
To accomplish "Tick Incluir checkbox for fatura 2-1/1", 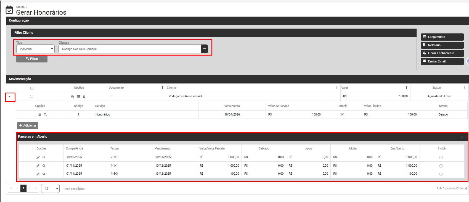I will pos(441,158).
